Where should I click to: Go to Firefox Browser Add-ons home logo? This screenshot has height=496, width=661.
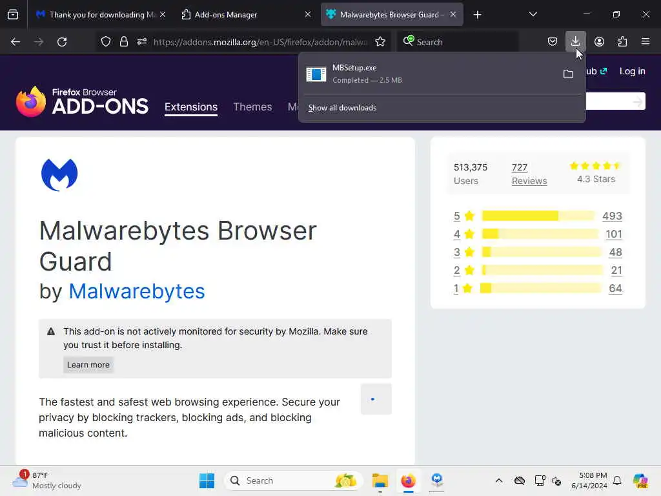click(x=82, y=101)
